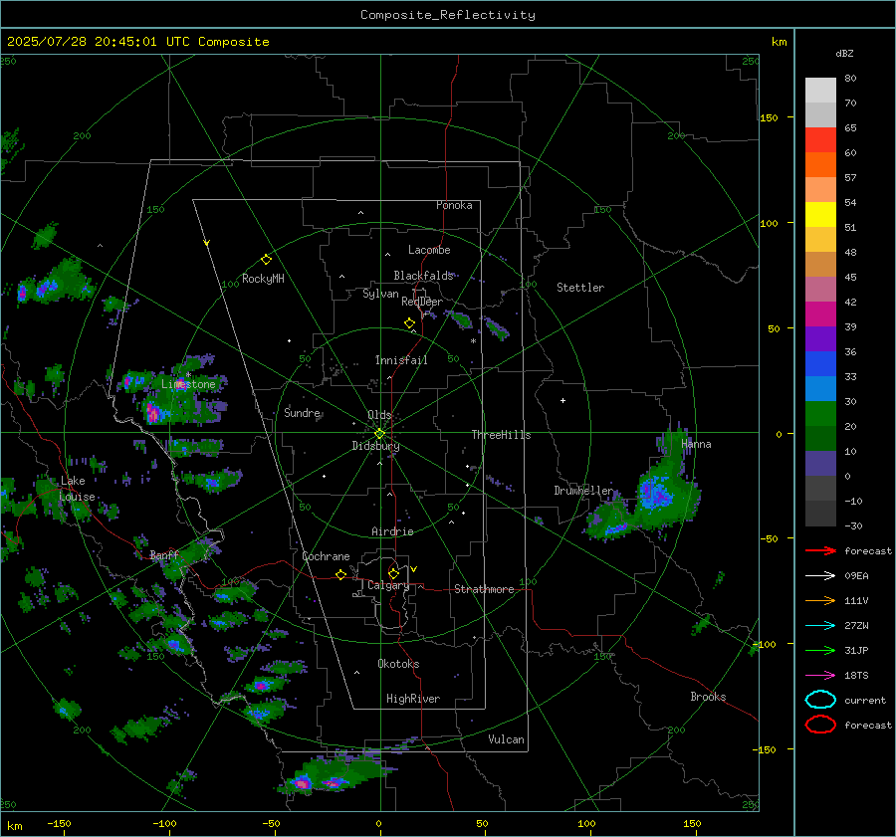Click the cyan 27ZW arrow legend icon
This screenshot has width=896, height=837.
820,626
